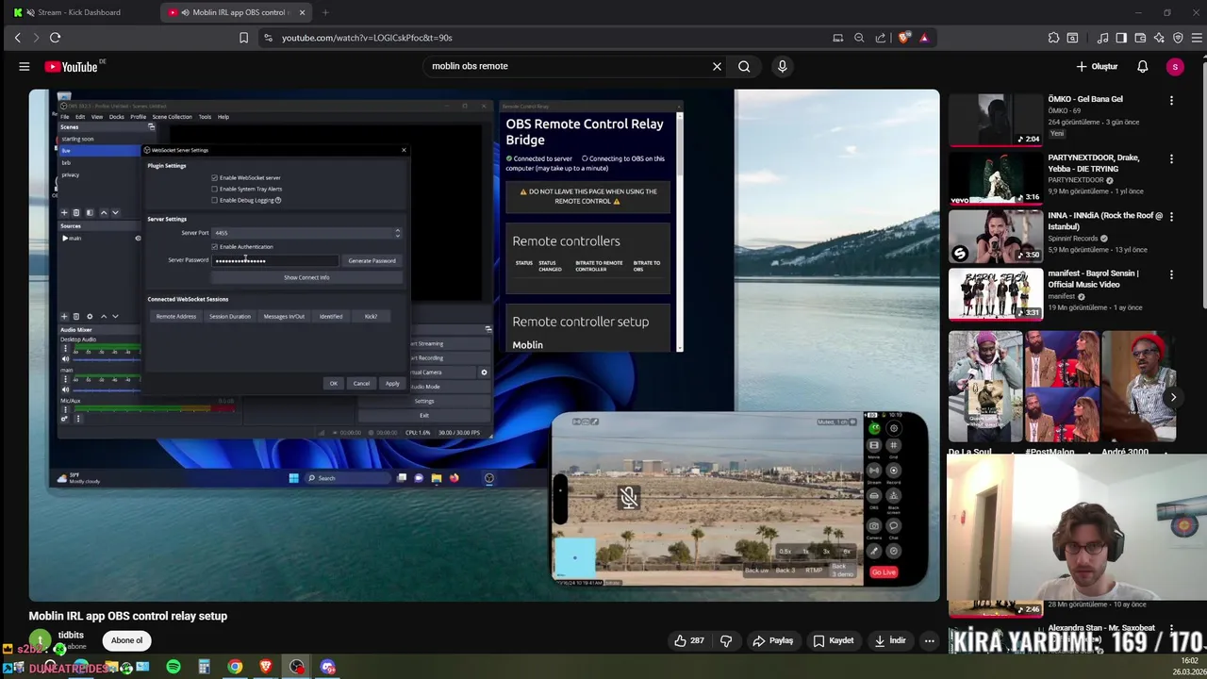Clear the search text with the X
This screenshot has height=679, width=1207.
717,66
